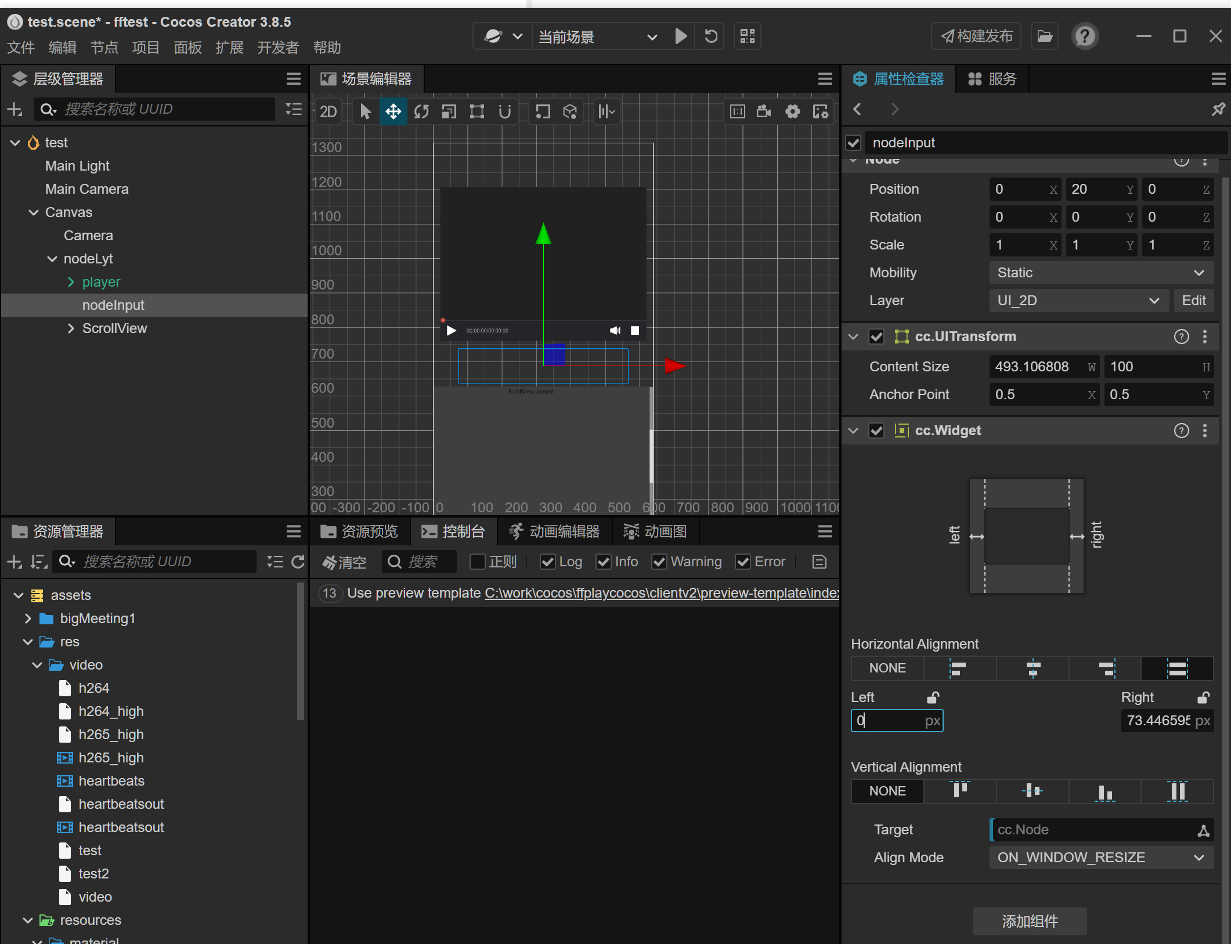Expand the ScrollView node in hierarchy
The image size is (1231, 944).
(x=71, y=328)
